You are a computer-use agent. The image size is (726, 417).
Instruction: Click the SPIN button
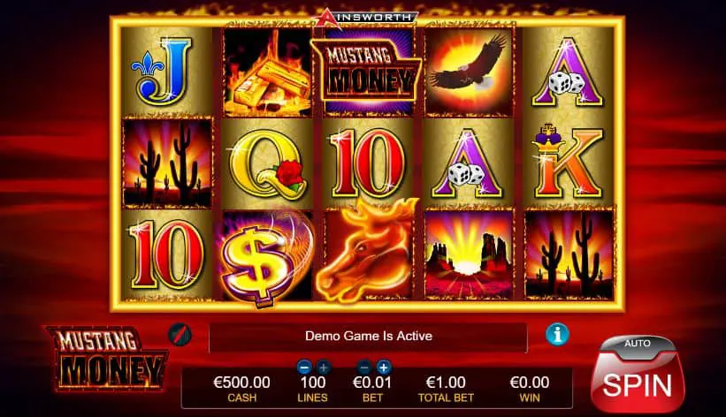(638, 384)
